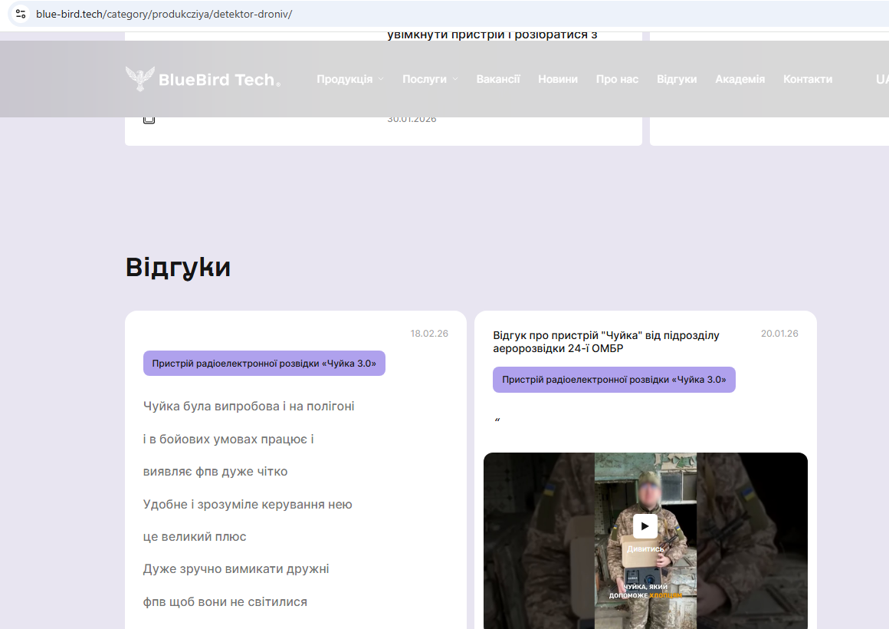Click text 'Дуже зручно вимикати дружні'
Image resolution: width=889 pixels, height=629 pixels.
coord(236,569)
